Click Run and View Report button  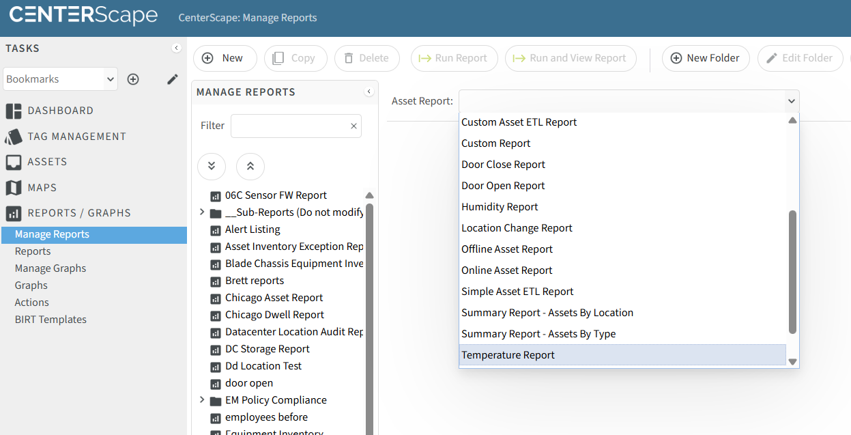(571, 58)
